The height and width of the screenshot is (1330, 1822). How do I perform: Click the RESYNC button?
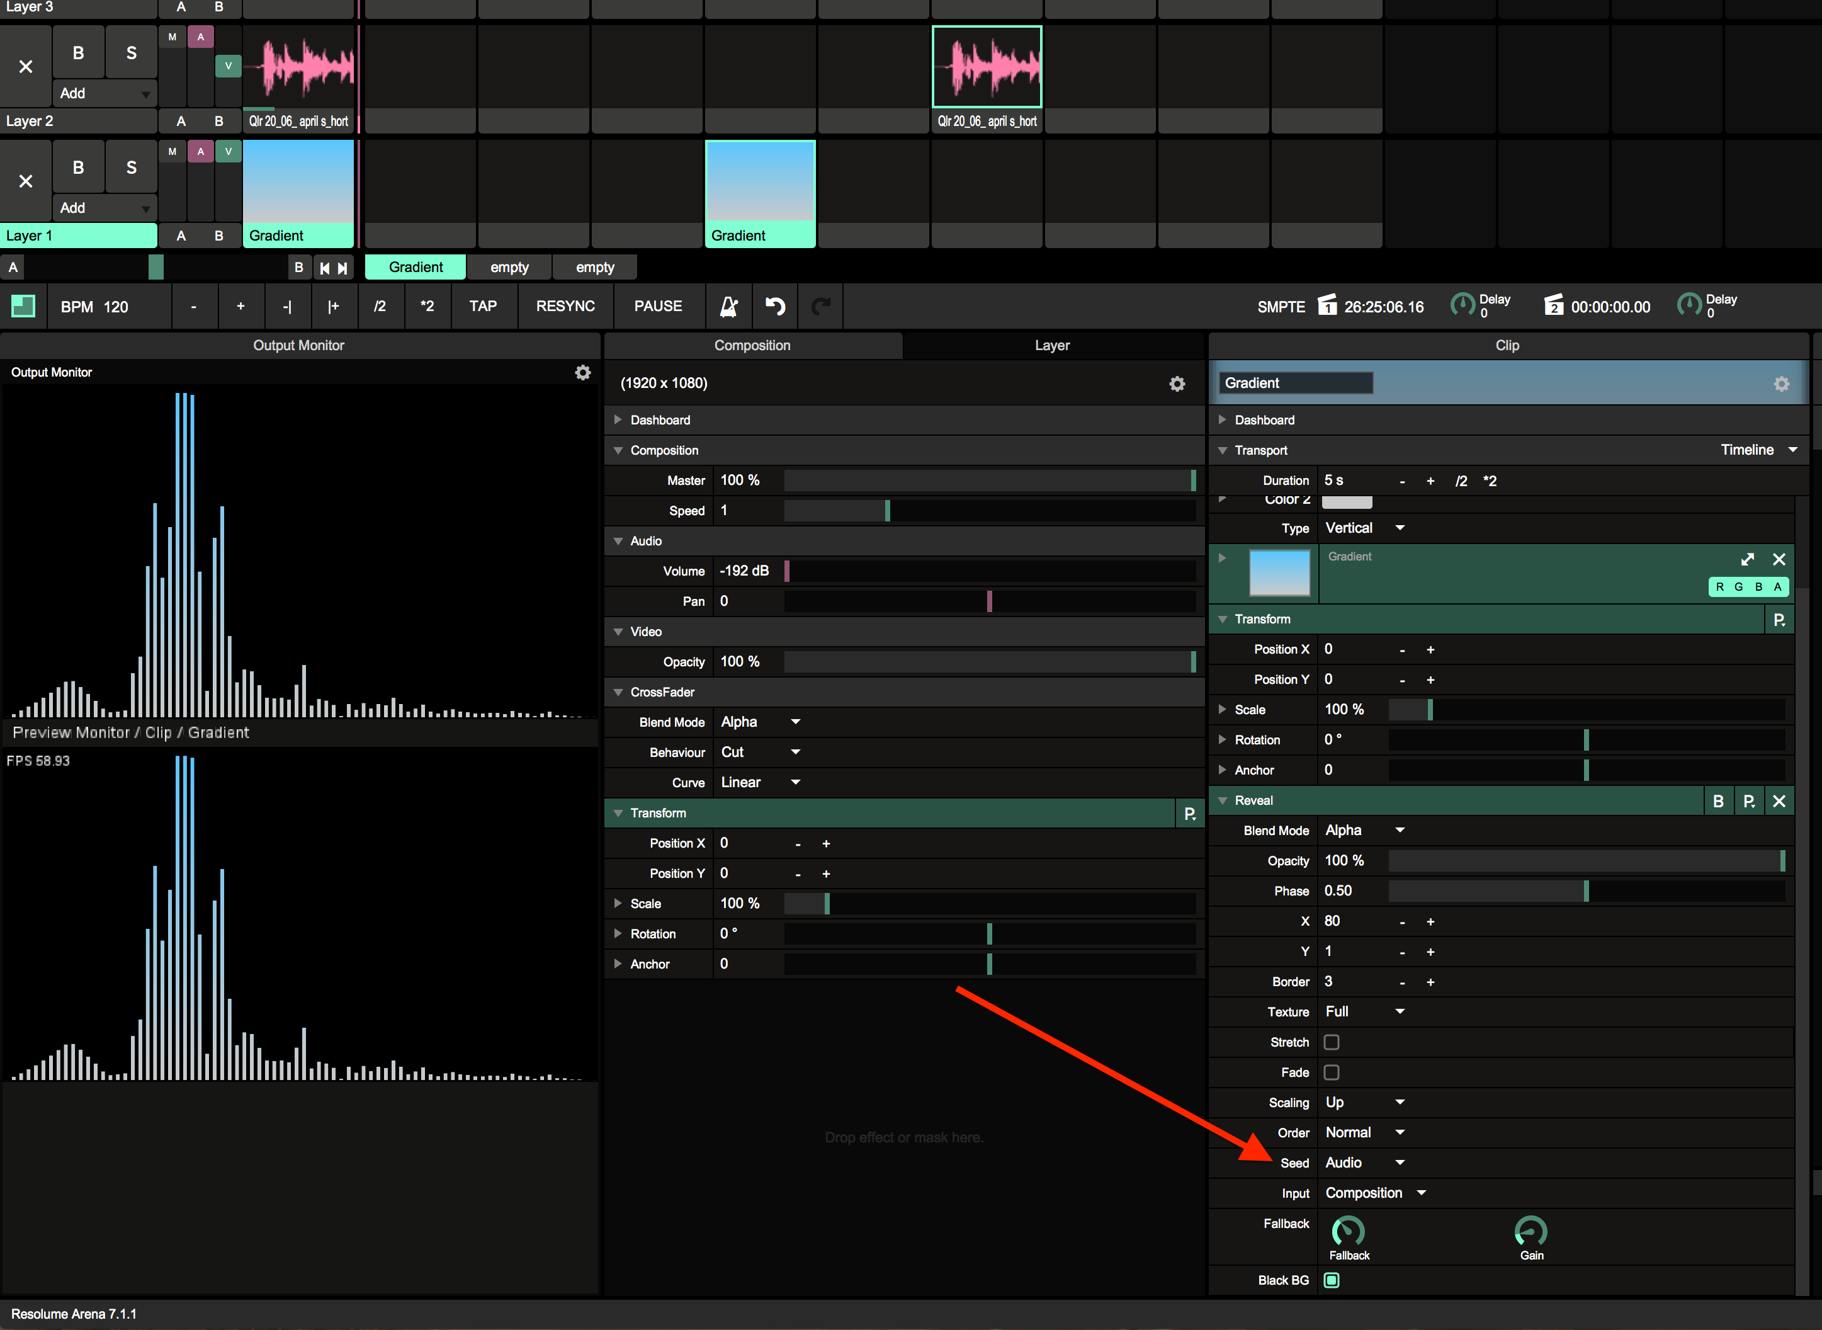[x=565, y=307]
